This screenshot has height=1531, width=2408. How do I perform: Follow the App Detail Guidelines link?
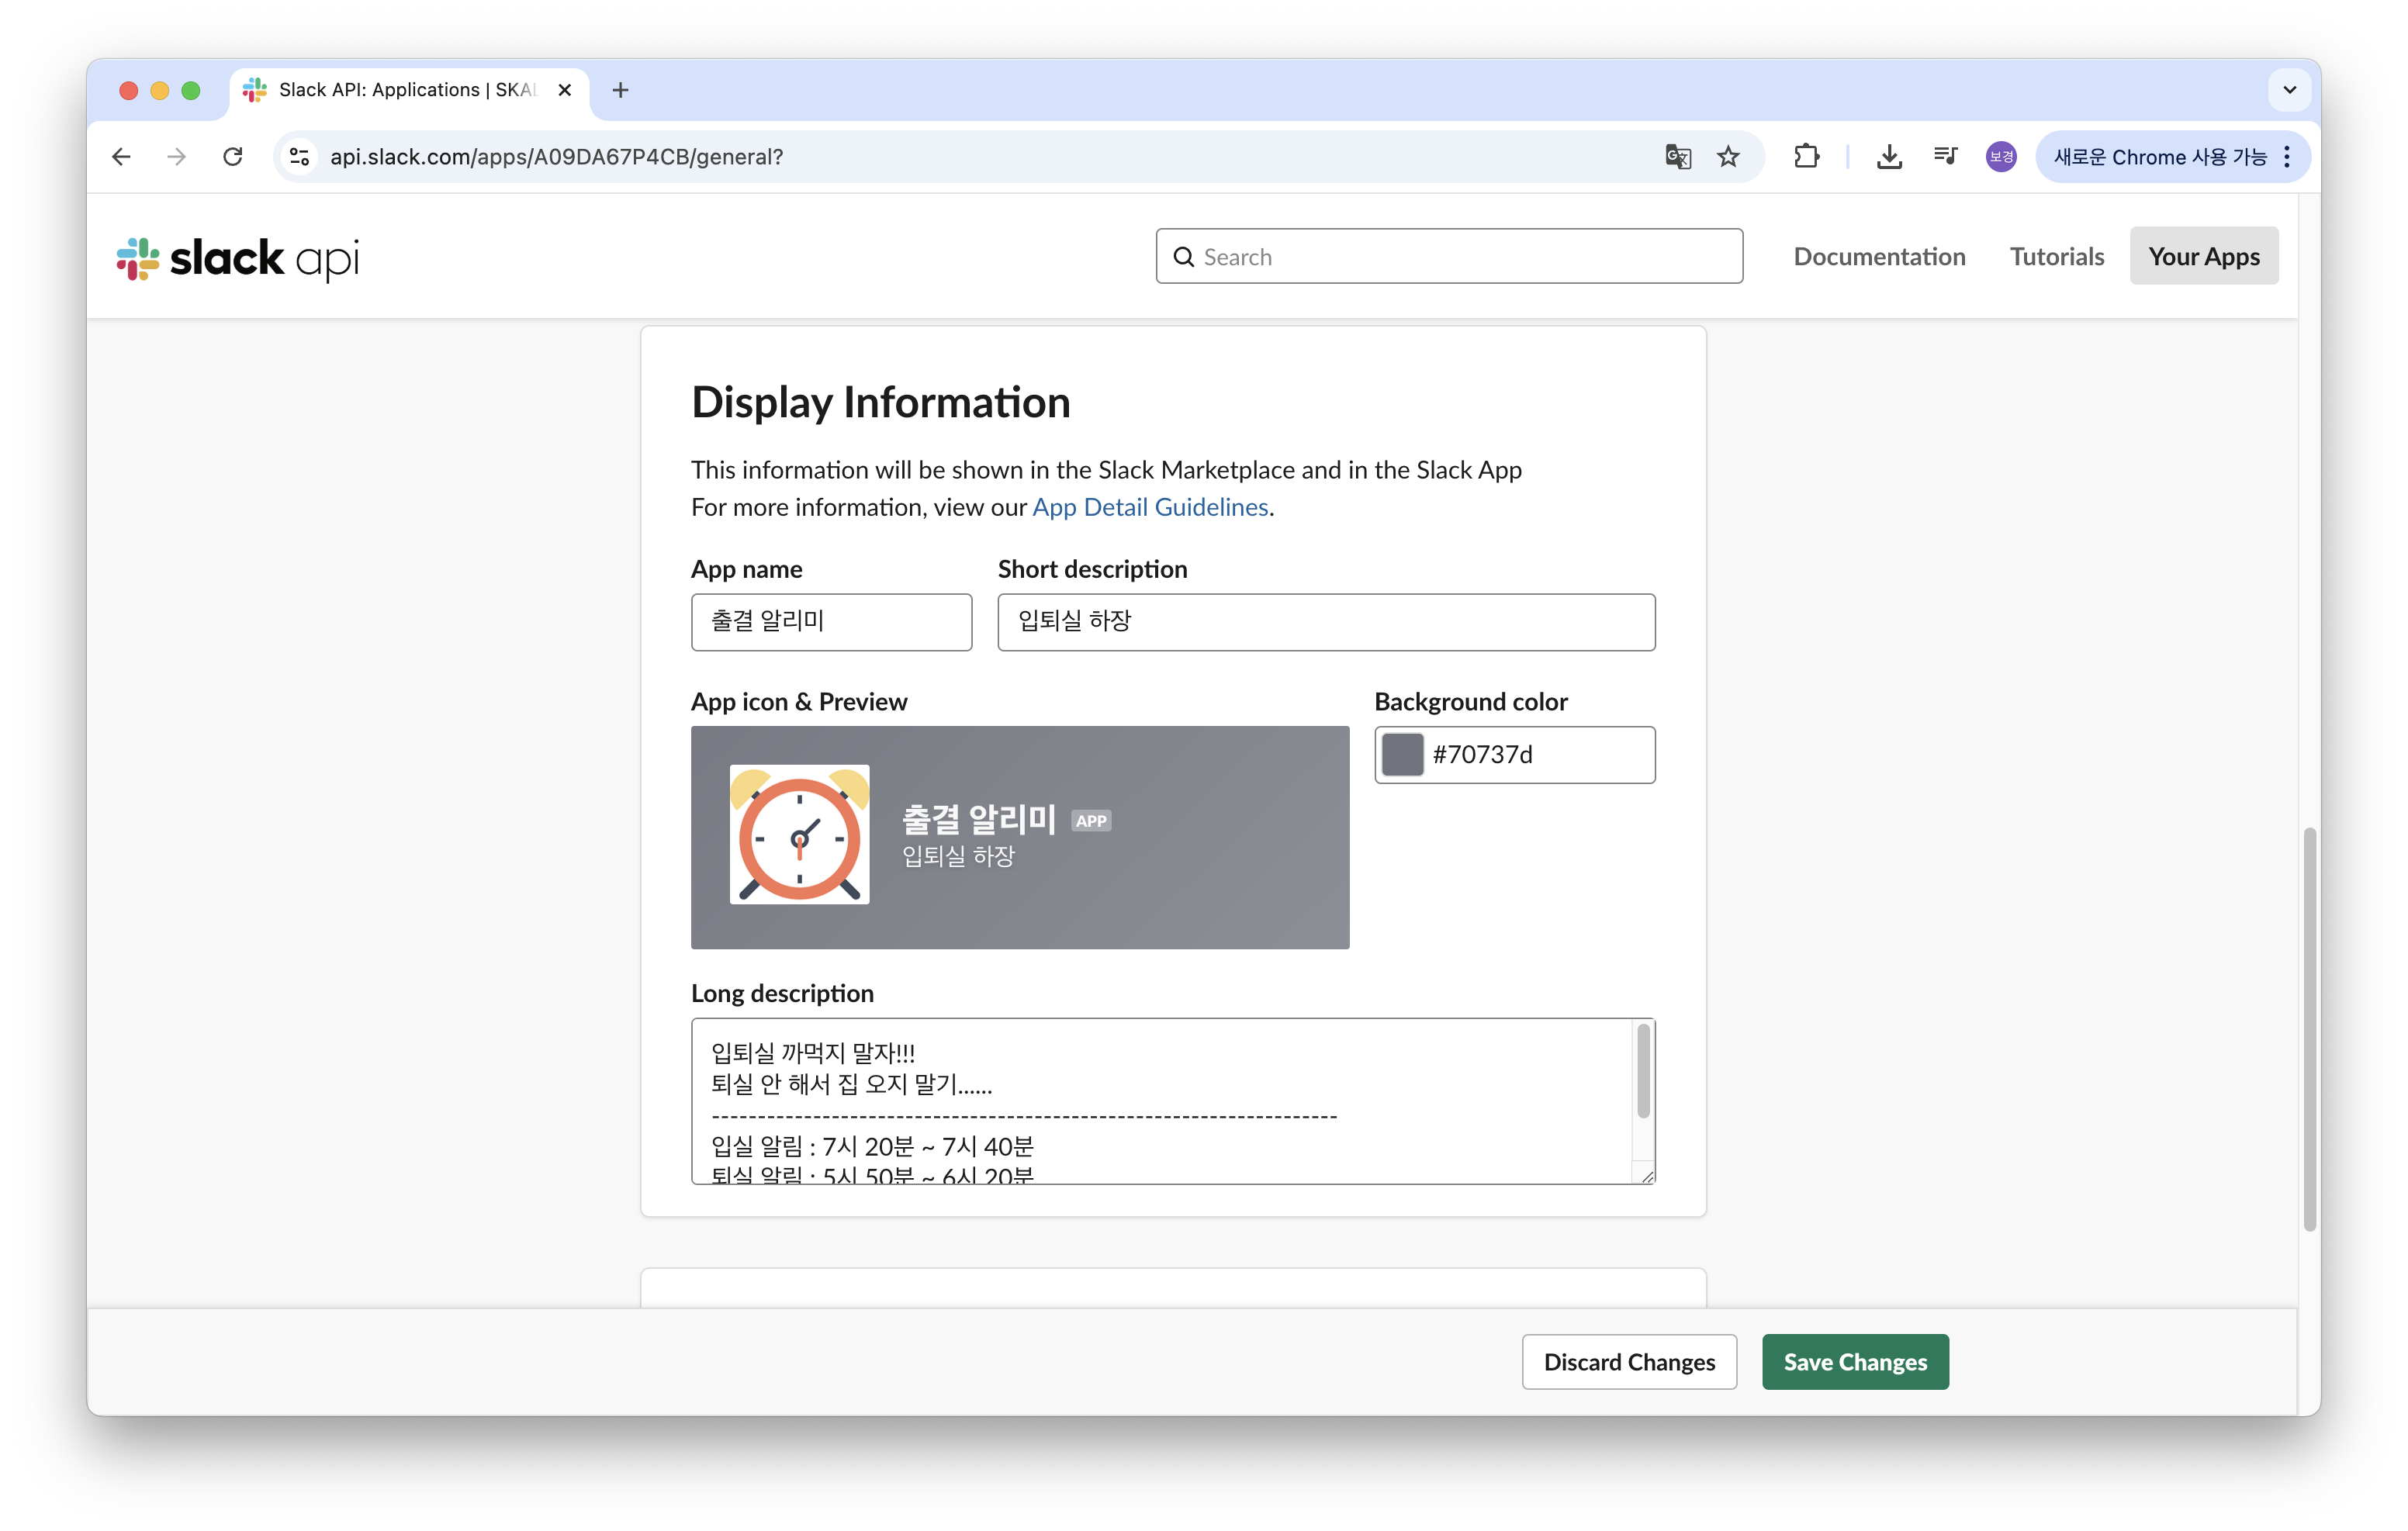click(1149, 508)
